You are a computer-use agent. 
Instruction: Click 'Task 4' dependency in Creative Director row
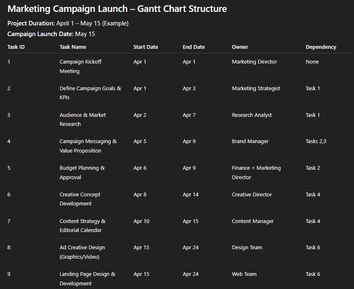coord(313,194)
